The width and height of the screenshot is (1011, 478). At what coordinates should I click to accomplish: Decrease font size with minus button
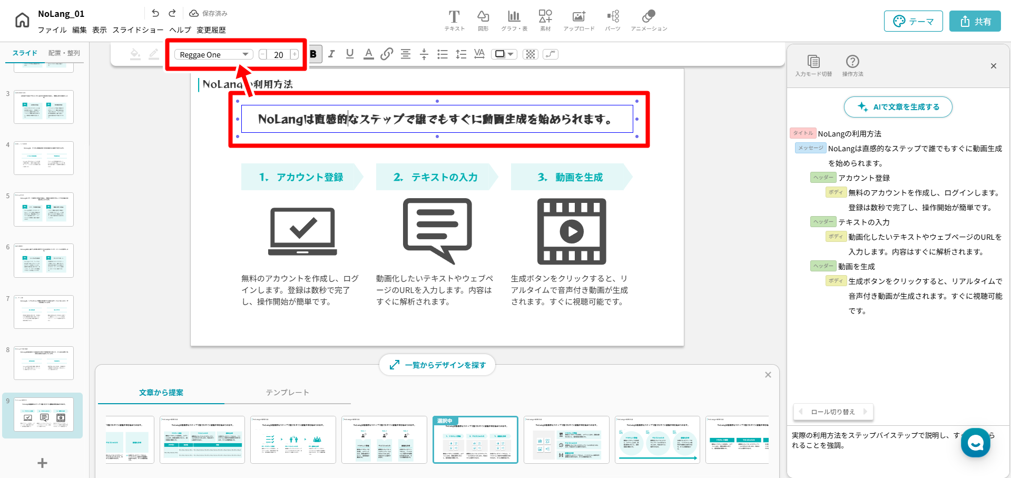pos(263,54)
